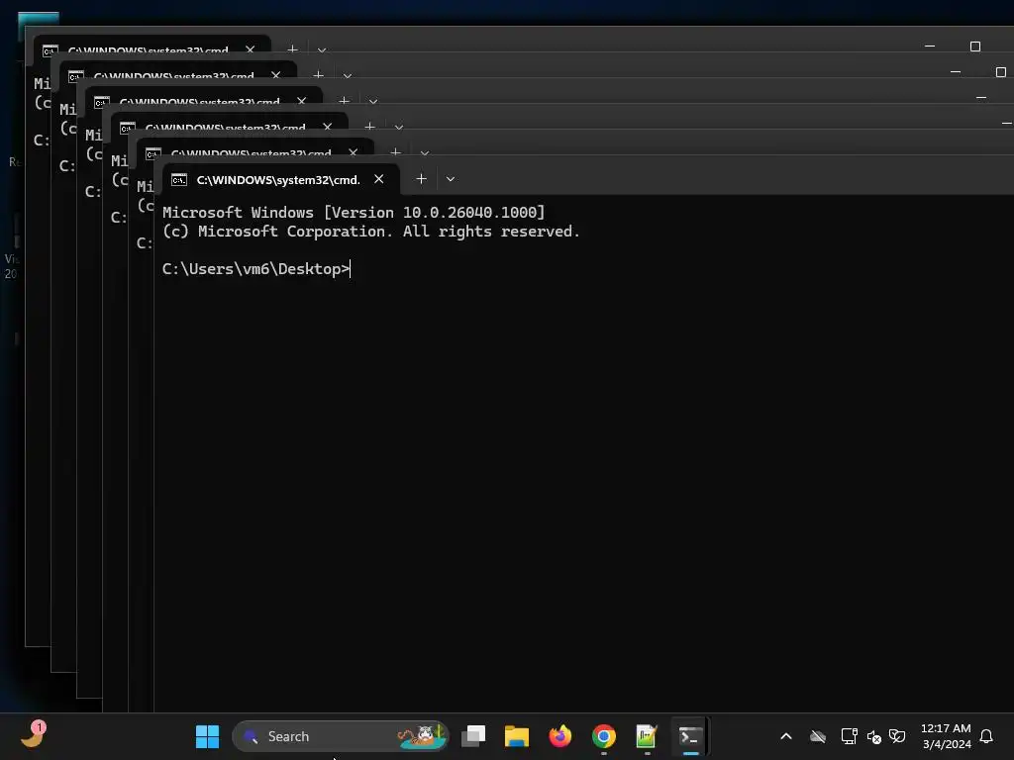Image resolution: width=1014 pixels, height=760 pixels.
Task: Select the cmd tab of the window directly behind front
Action: [255, 148]
